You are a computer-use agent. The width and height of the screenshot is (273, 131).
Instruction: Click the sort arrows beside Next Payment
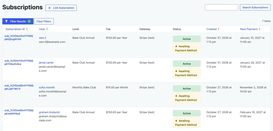[259, 29]
